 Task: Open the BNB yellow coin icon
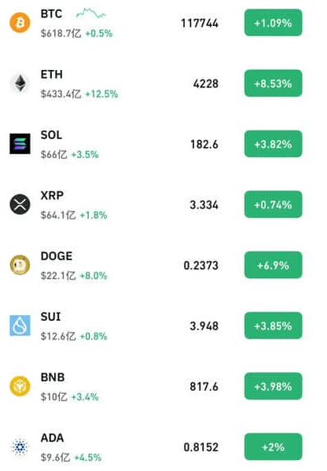click(x=20, y=386)
